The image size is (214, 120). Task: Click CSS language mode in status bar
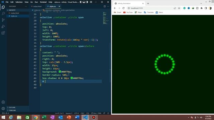click(x=88, y=113)
